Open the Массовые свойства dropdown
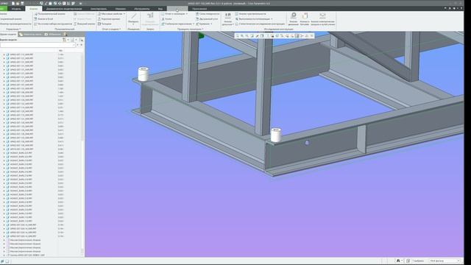471x265 pixels. pyautogui.click(x=111, y=14)
